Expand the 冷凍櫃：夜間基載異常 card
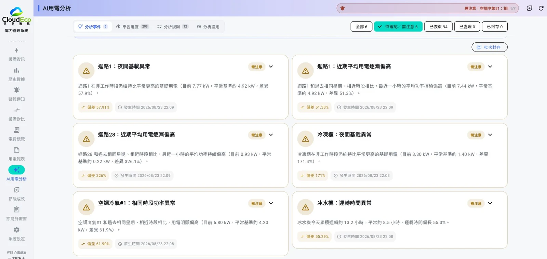The height and width of the screenshot is (259, 547). coord(490,135)
